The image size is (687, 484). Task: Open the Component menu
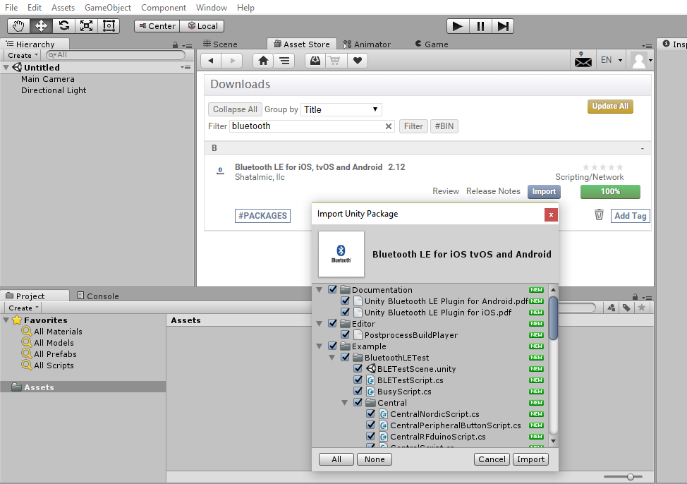click(164, 8)
